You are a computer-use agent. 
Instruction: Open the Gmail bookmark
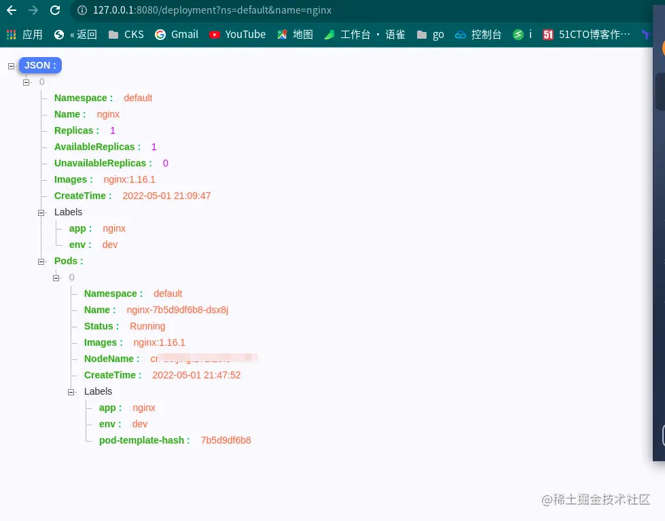coord(177,35)
